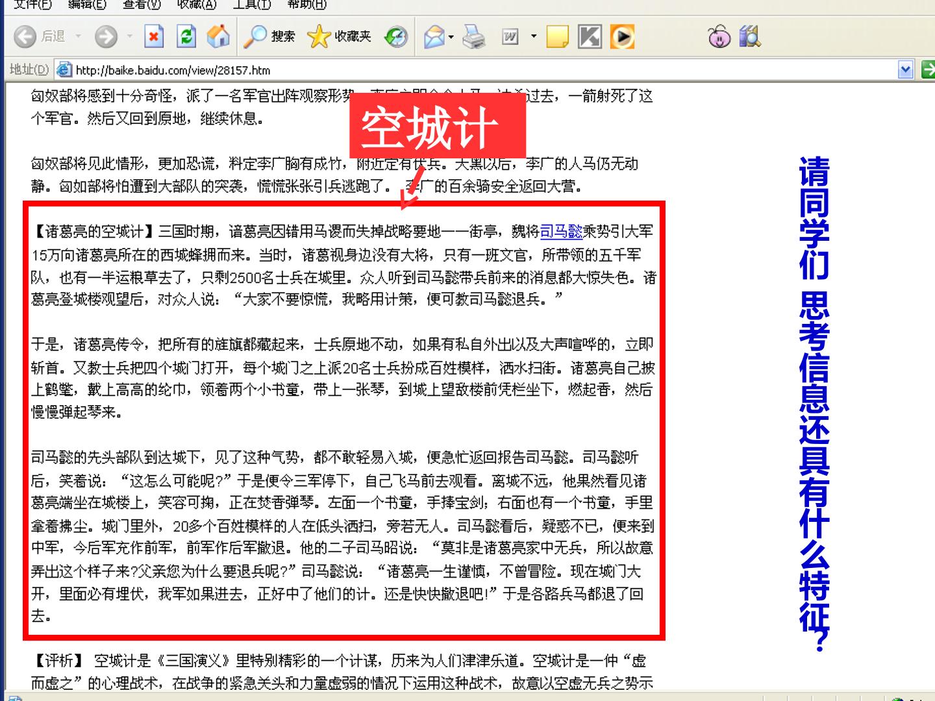Screen dimensions: 935x701
Task: Click the yellow sticky note toolbar icon
Action: pos(557,36)
